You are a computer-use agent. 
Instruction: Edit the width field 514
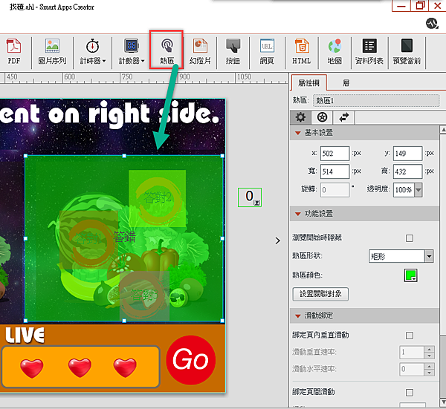[x=334, y=171]
